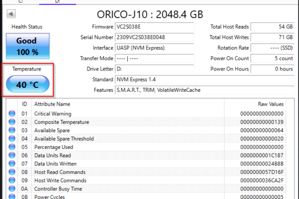
Task: Click the status orb for Host Write Commands
Action: pos(12,180)
